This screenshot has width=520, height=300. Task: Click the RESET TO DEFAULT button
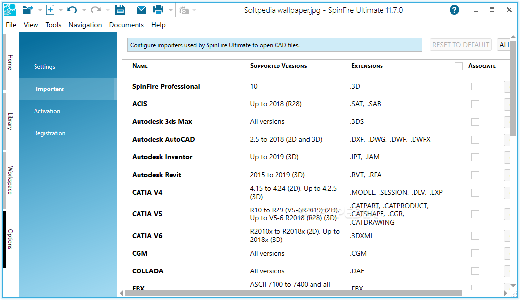point(461,45)
